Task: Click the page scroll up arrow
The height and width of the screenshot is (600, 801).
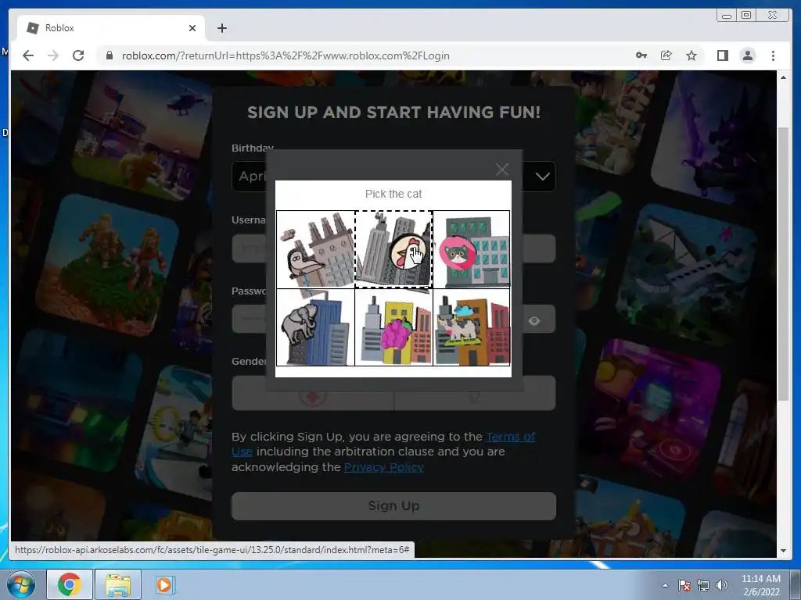Action: point(783,77)
